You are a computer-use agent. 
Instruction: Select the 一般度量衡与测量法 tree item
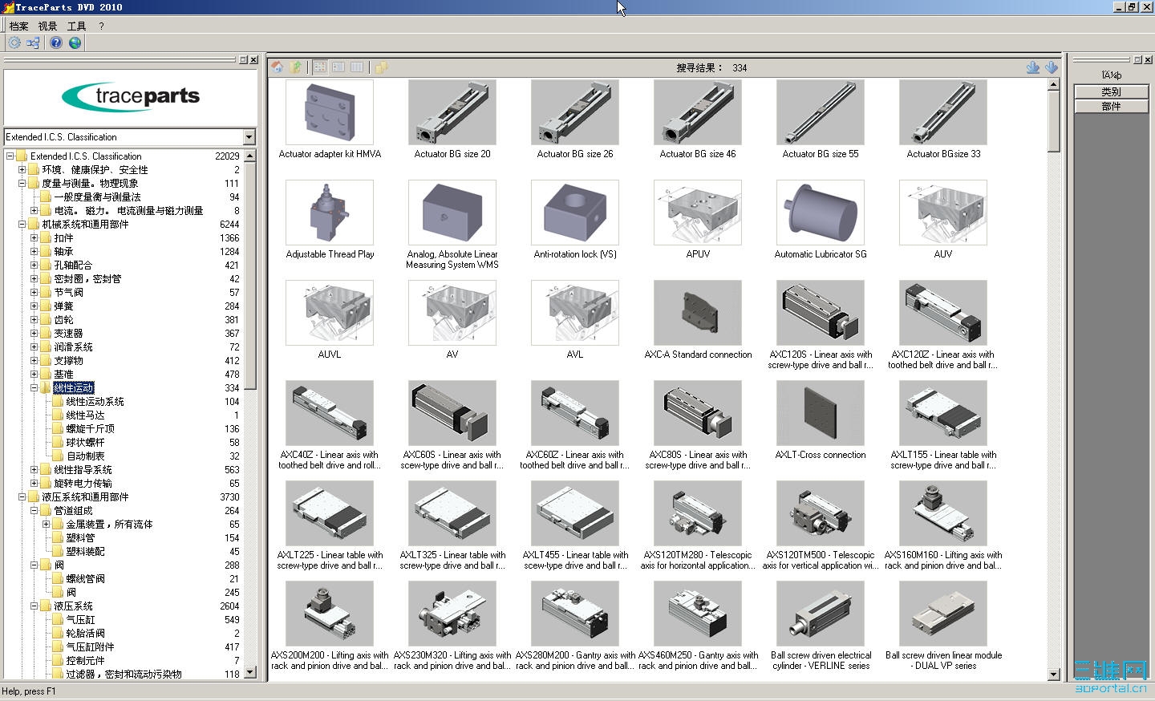click(97, 197)
